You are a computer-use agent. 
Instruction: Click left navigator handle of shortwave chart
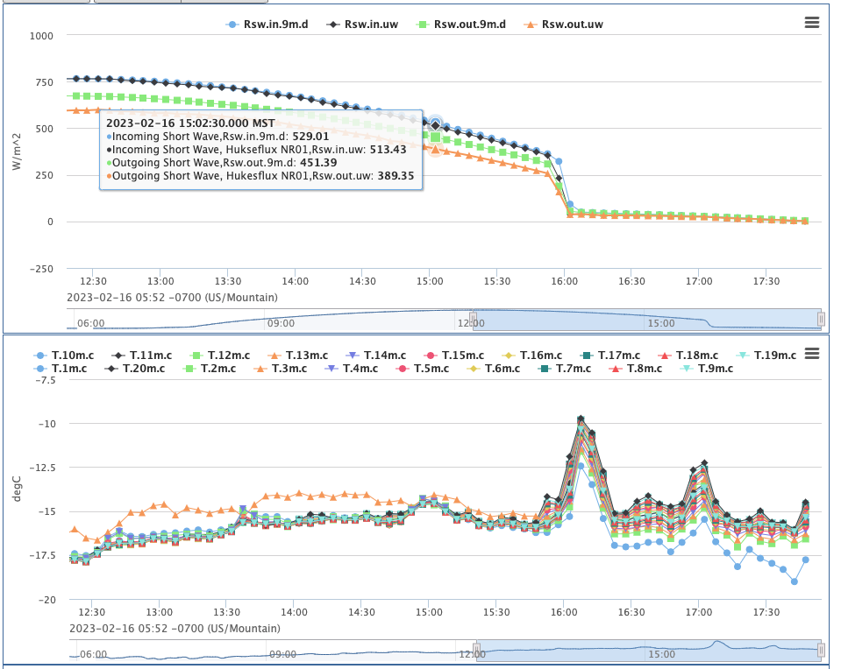[472, 320]
